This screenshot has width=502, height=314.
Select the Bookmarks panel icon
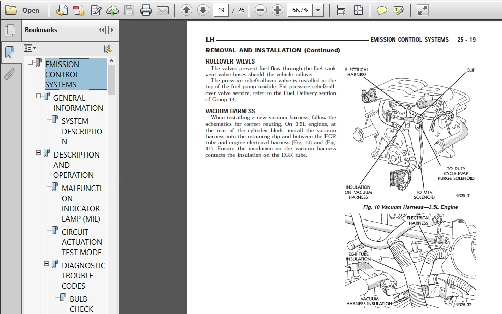10,51
